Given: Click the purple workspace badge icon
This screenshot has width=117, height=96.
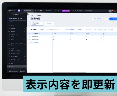Looking at the screenshot, I should click(19, 11).
